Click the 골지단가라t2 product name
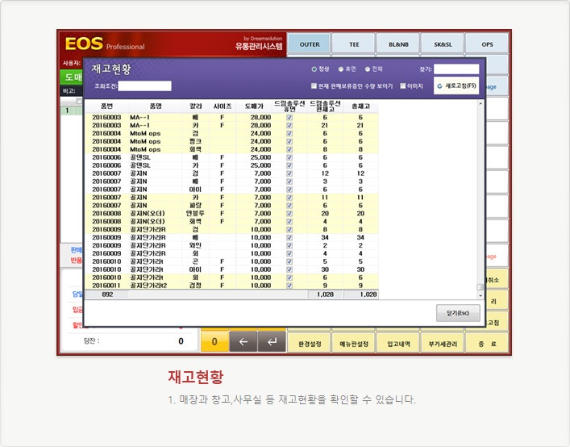 tap(148, 286)
